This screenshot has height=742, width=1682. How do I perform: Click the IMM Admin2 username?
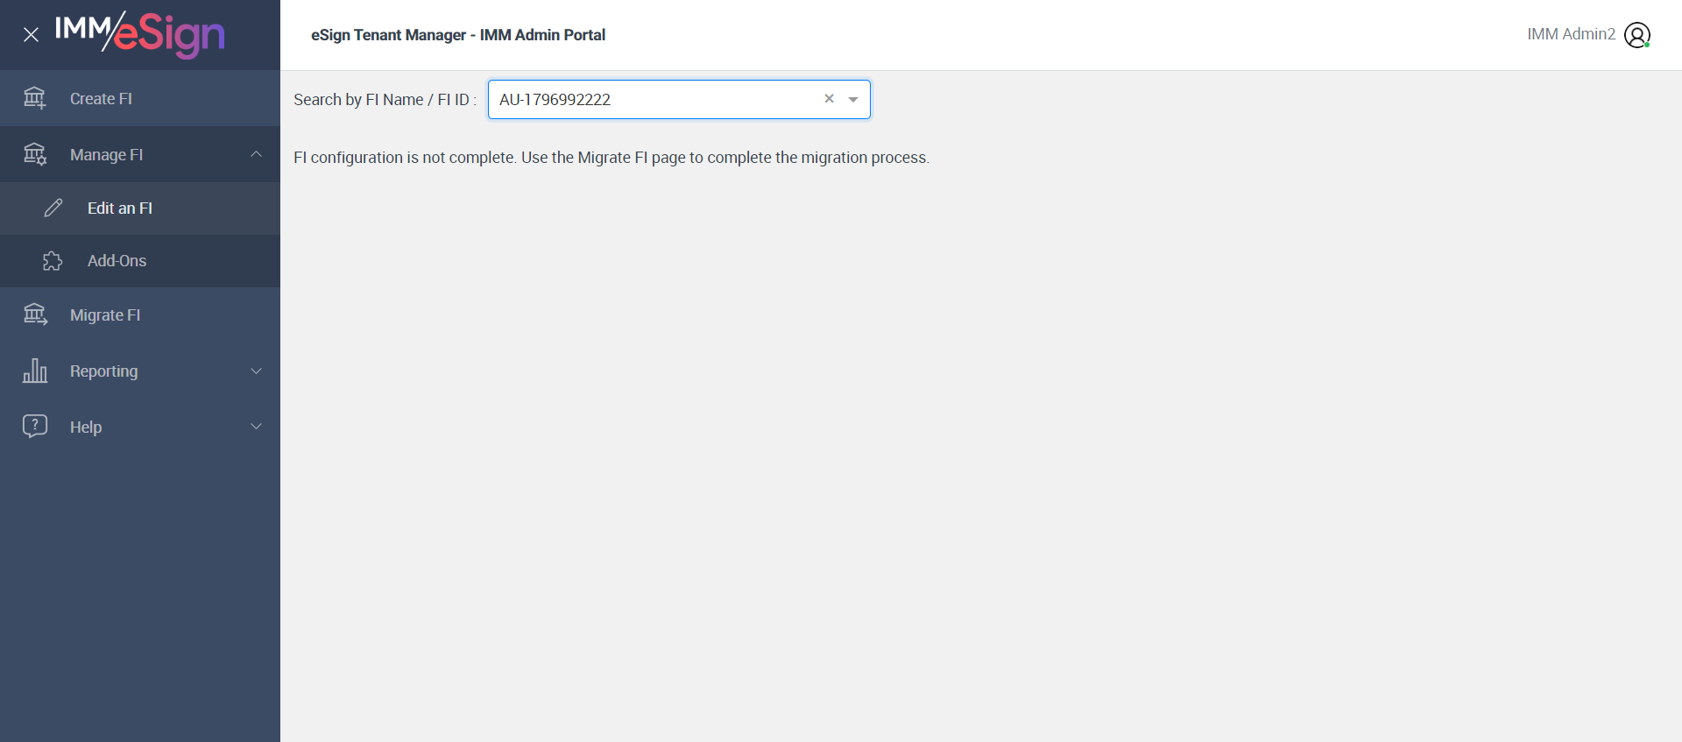[1571, 34]
